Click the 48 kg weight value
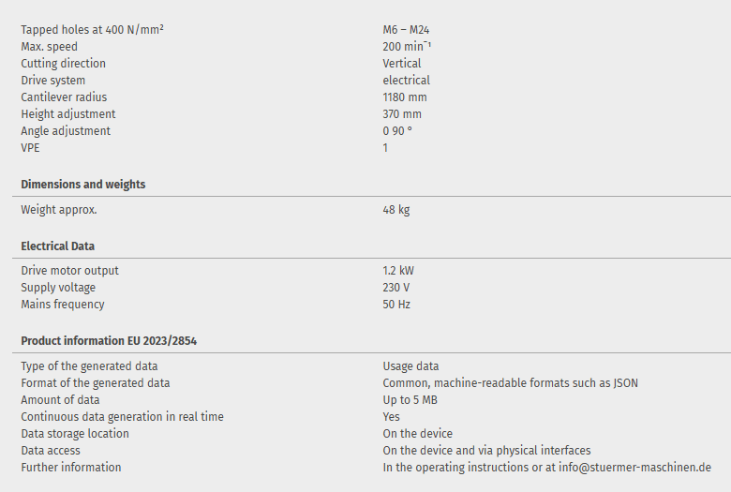 [395, 210]
